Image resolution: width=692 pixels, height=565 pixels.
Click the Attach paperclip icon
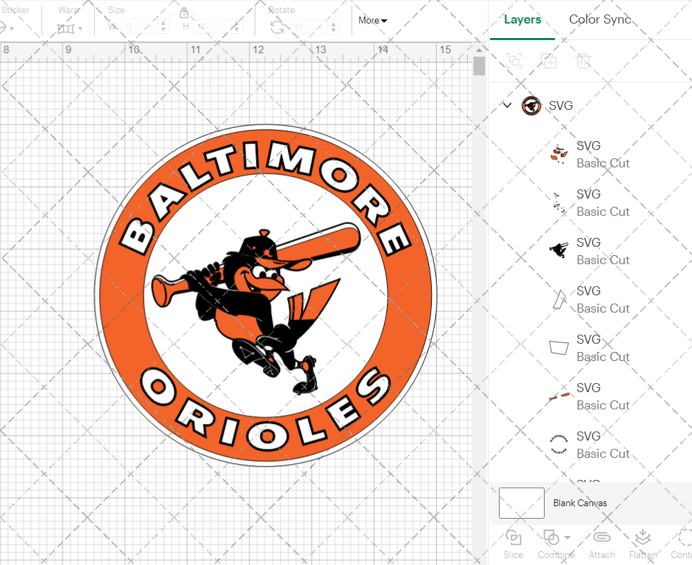coord(601,538)
